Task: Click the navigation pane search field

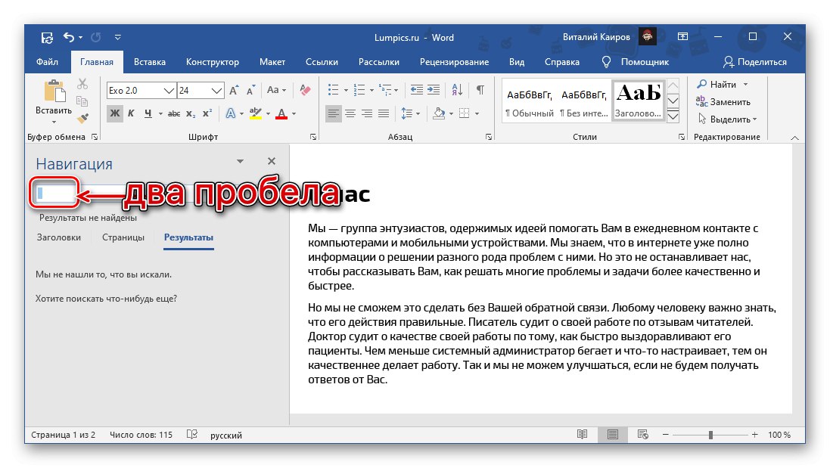Action: click(x=53, y=194)
